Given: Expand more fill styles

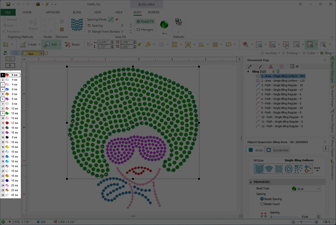Looking at the screenshot, I should click(x=317, y=169).
